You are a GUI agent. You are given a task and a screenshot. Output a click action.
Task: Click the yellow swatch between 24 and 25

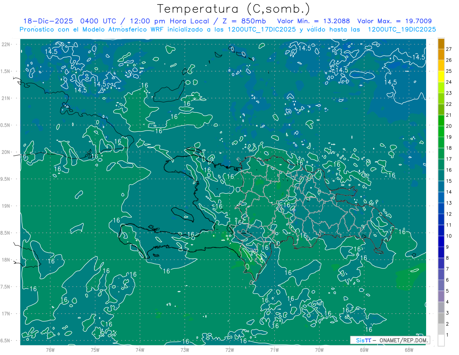[441, 76]
